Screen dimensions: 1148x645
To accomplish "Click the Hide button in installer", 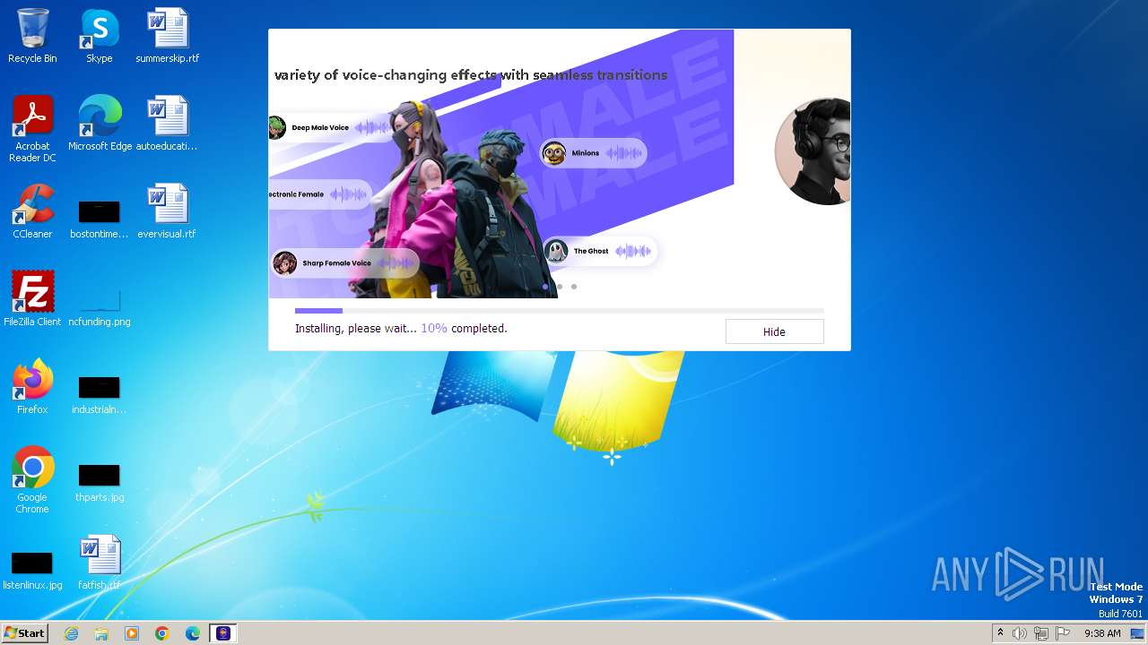I will (x=774, y=331).
